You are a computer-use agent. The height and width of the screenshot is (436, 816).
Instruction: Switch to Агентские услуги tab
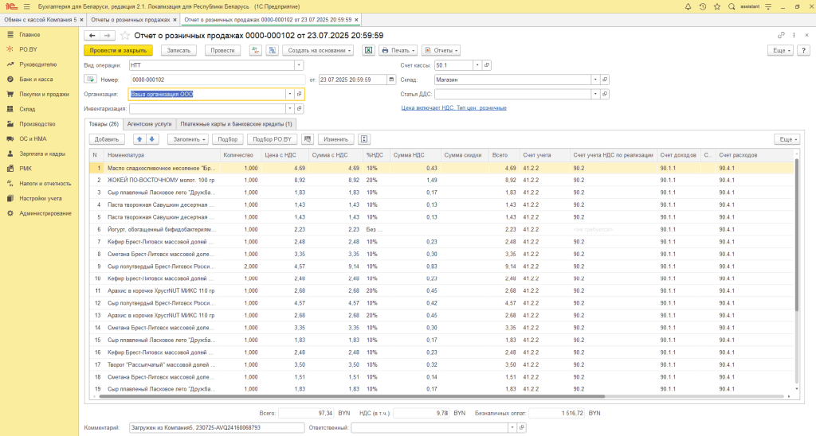(149, 124)
